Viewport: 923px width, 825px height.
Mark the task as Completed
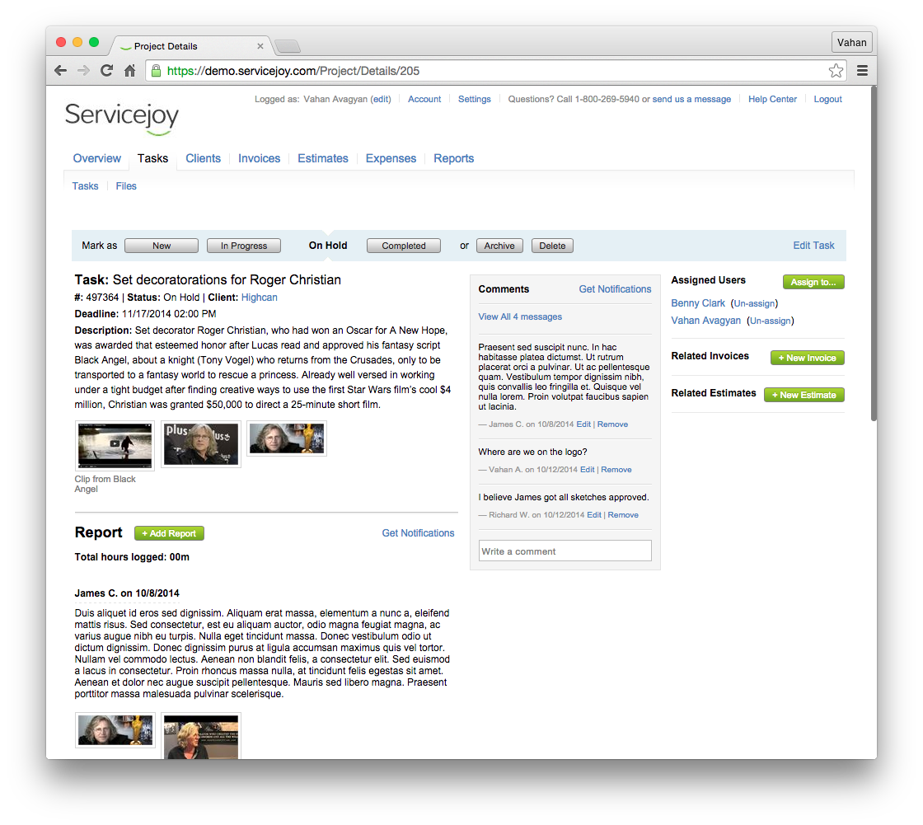point(404,246)
